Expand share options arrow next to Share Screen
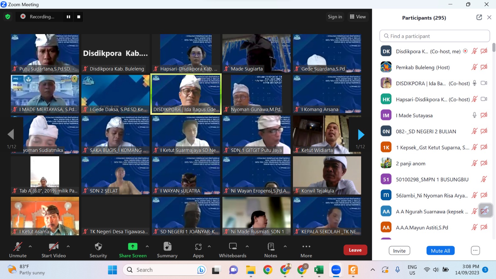Screen dimensions: 496x279 [147, 246]
